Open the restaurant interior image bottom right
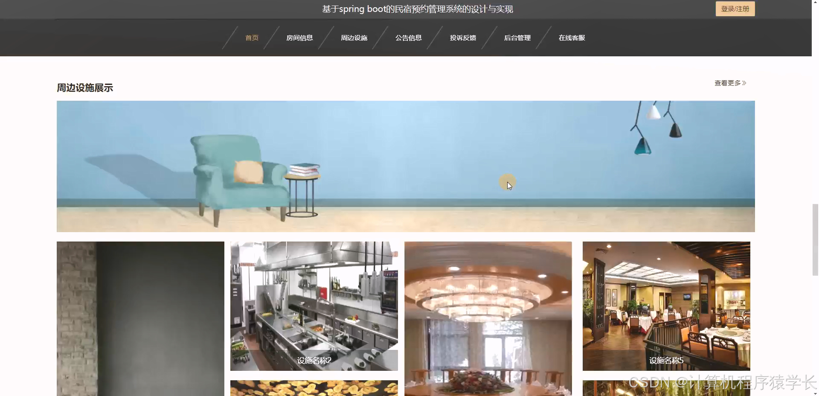This screenshot has width=819, height=396. click(x=666, y=388)
